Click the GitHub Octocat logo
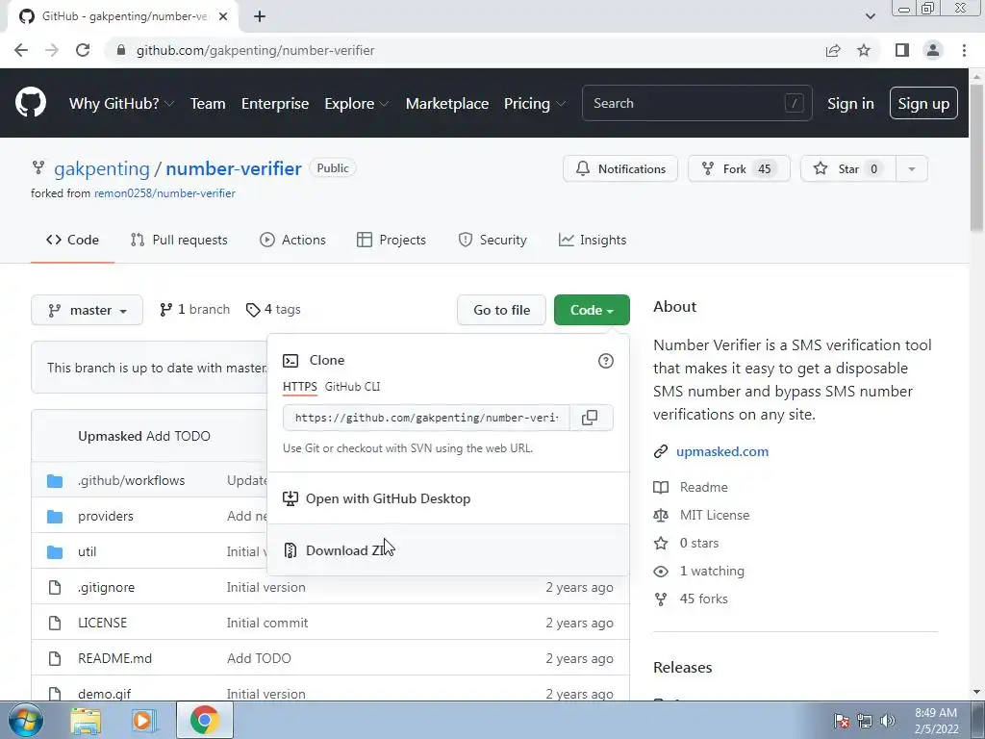 pyautogui.click(x=31, y=103)
